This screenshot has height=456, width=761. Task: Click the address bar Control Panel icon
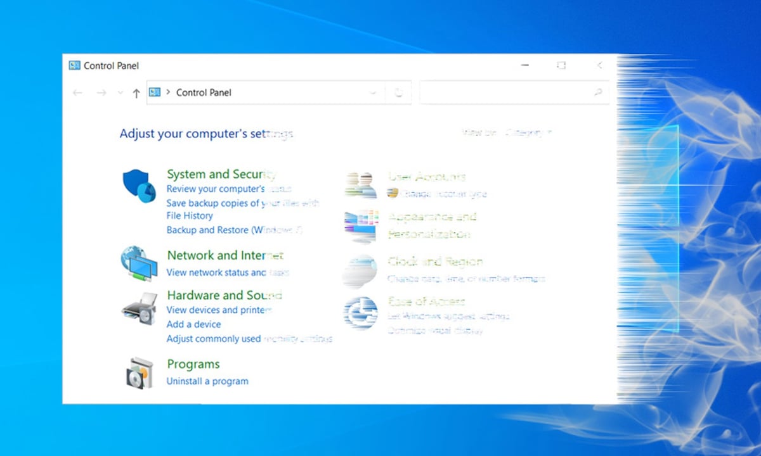point(155,92)
